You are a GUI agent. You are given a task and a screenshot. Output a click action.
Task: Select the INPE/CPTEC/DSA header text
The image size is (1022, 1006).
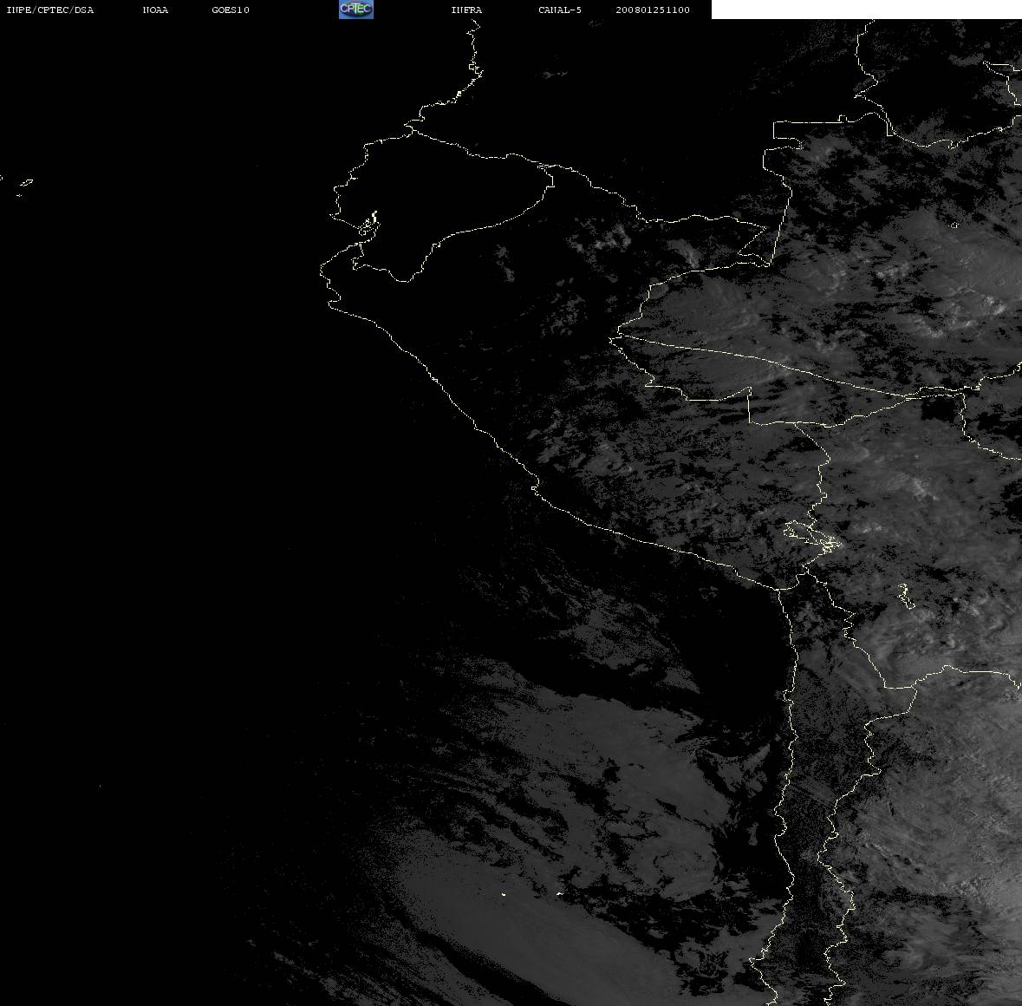pyautogui.click(x=50, y=10)
